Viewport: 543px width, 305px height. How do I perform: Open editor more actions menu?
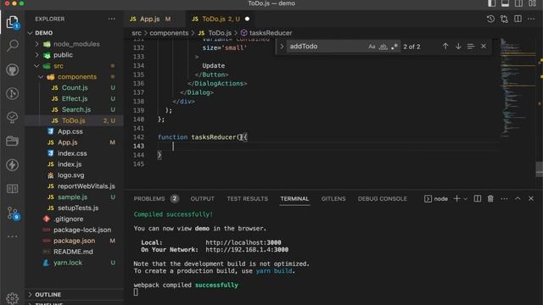coord(531,19)
